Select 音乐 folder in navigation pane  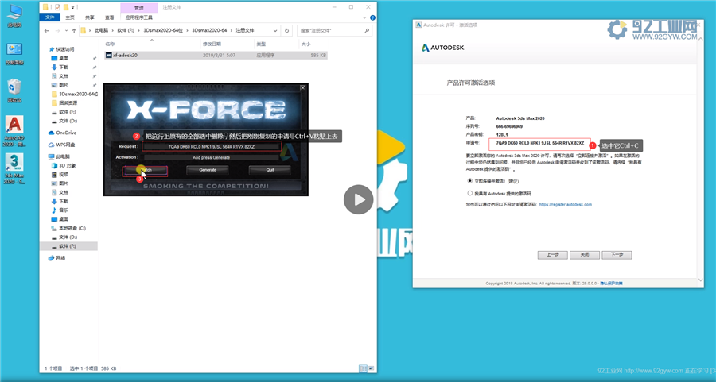point(60,210)
